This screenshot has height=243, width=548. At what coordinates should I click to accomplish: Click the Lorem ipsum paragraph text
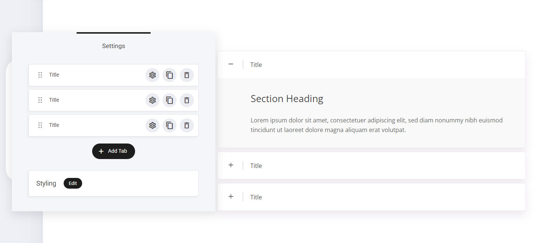coord(376,125)
